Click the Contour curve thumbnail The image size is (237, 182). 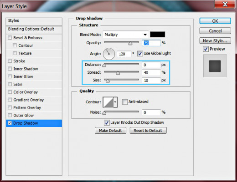108,102
